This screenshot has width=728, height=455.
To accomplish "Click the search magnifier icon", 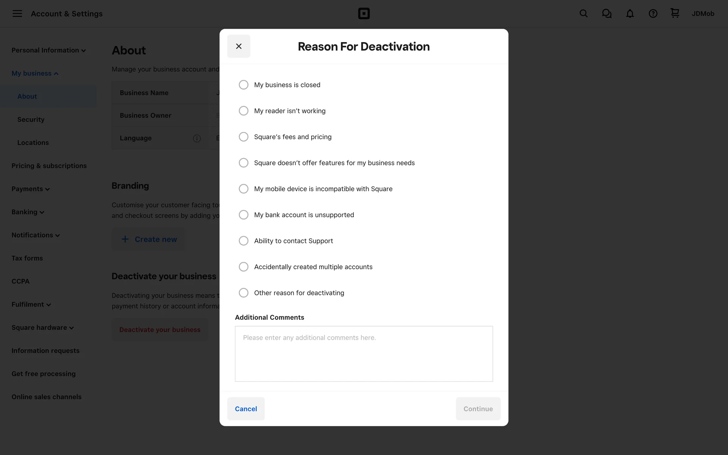I will pyautogui.click(x=584, y=14).
